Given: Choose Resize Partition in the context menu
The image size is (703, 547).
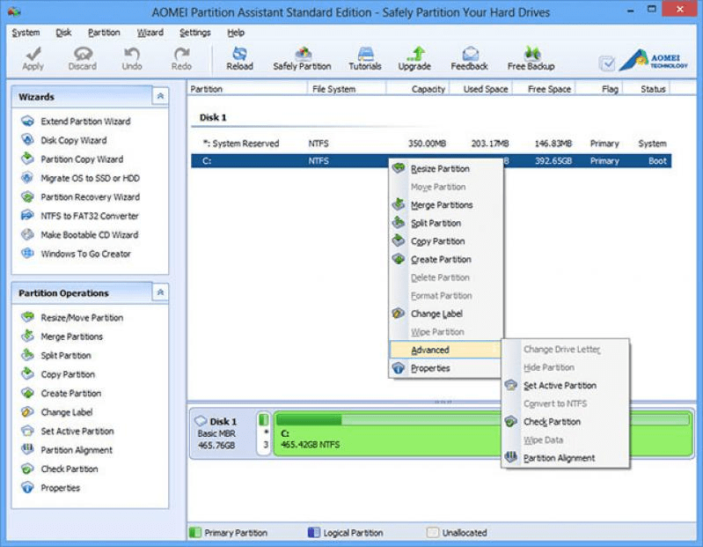Looking at the screenshot, I should [x=440, y=168].
